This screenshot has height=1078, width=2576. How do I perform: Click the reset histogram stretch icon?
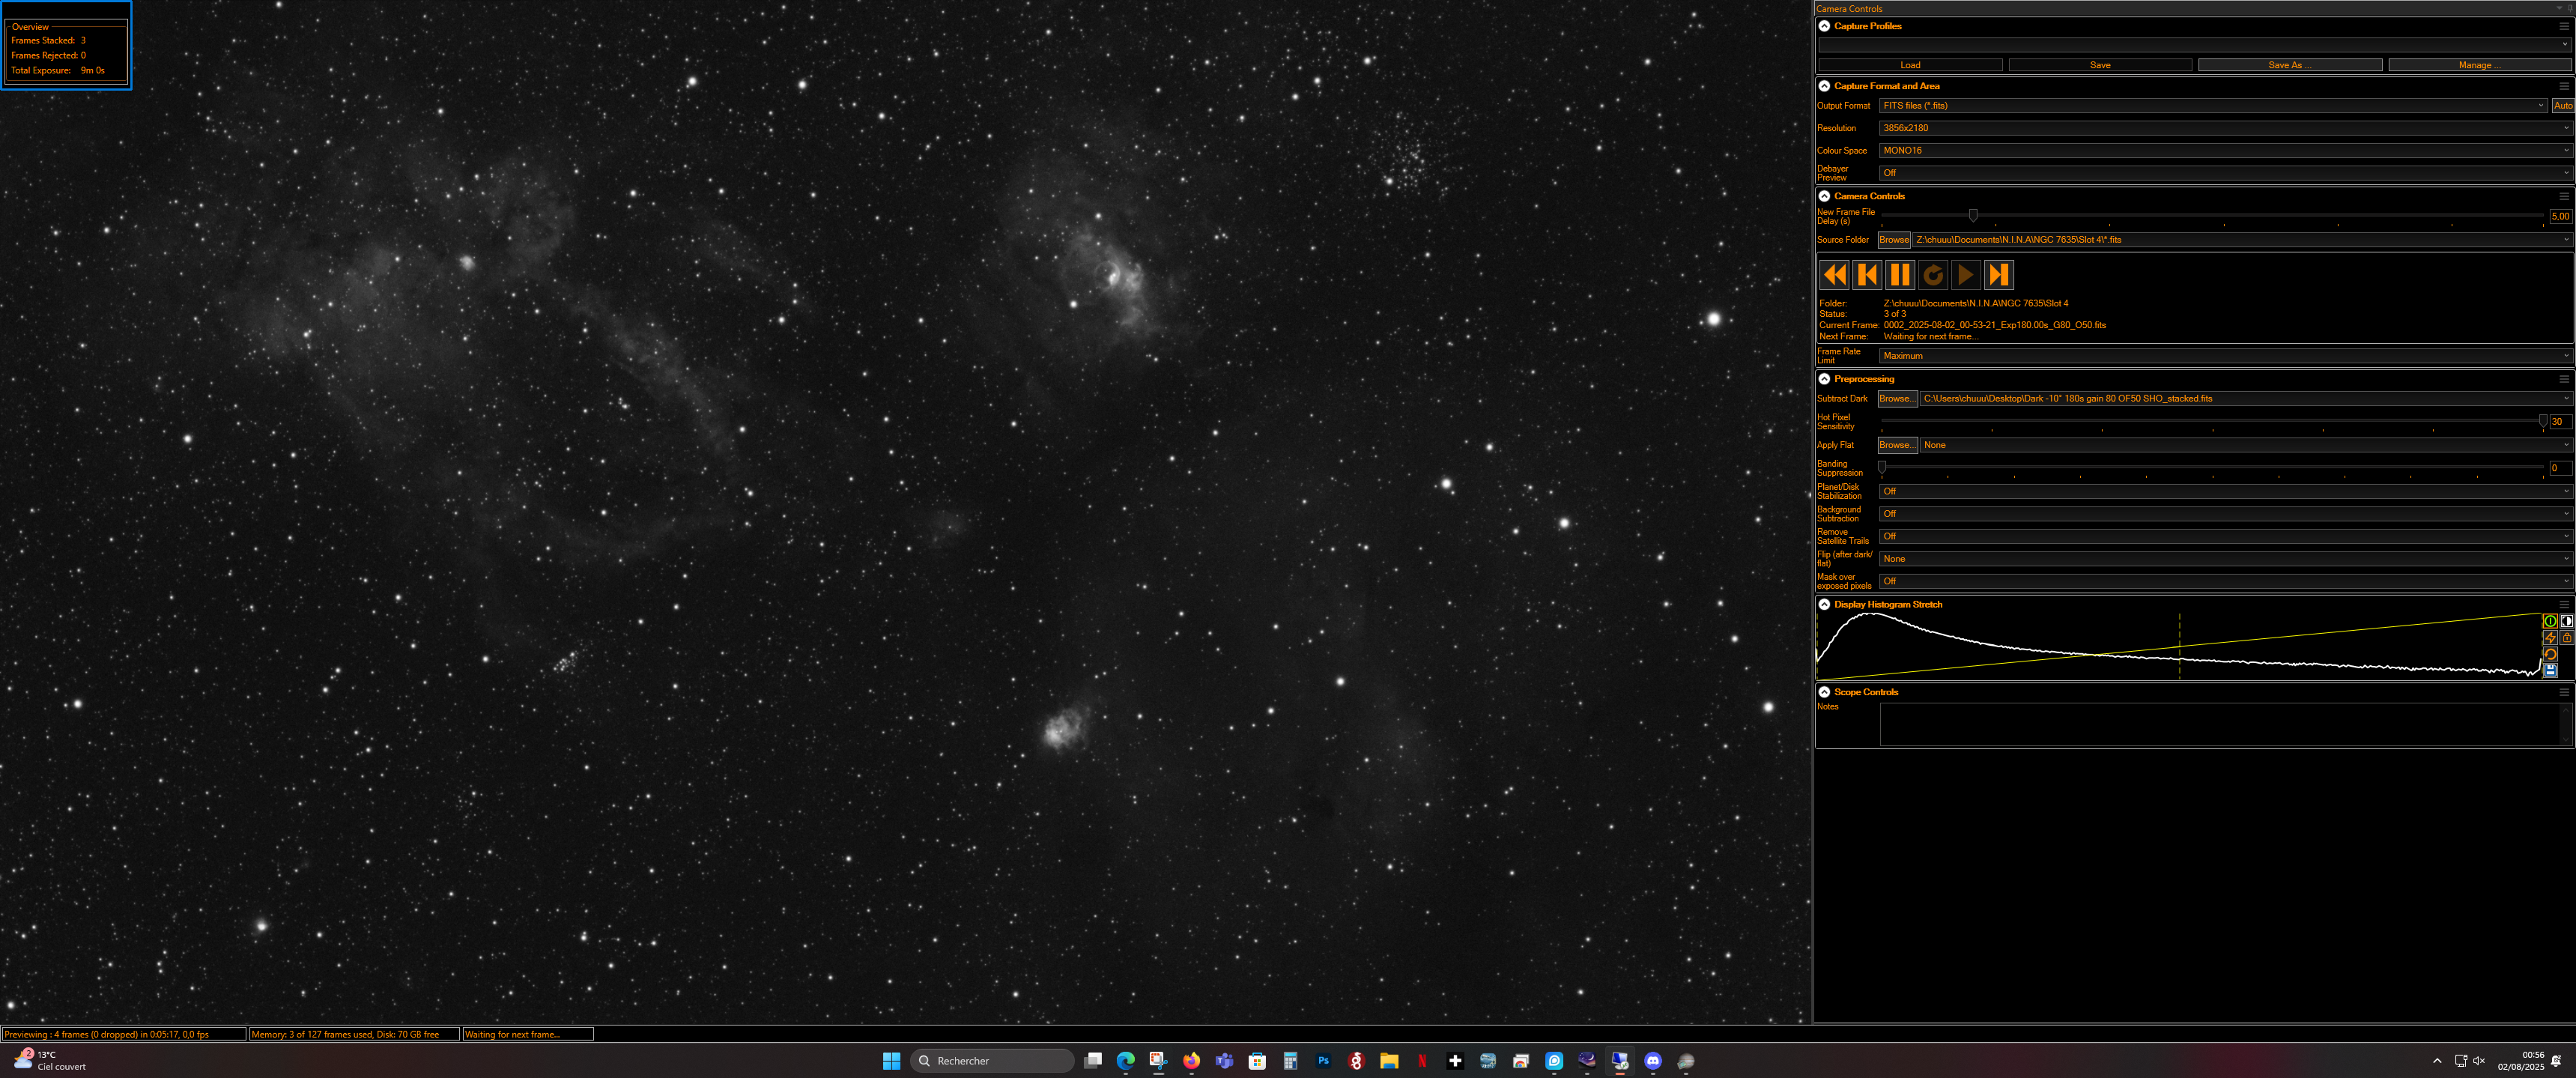click(x=2550, y=654)
